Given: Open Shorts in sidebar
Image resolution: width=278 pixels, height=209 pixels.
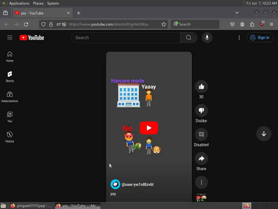Looking at the screenshot, I should coord(10,77).
